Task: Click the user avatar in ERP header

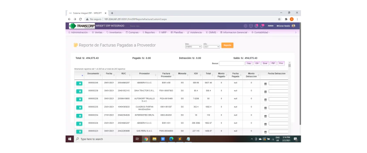Action: coord(293,26)
